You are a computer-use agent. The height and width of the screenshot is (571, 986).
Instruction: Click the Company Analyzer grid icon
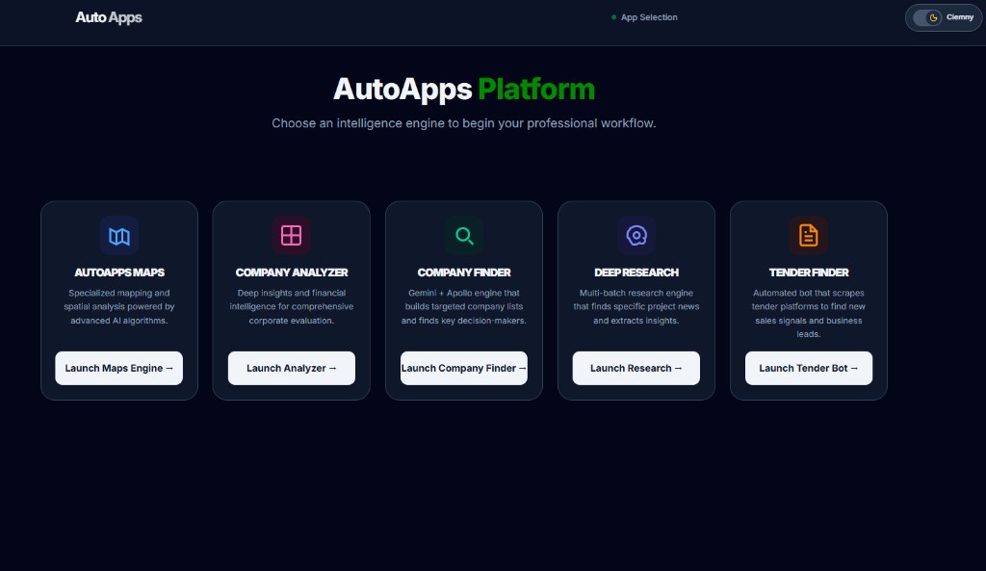[291, 236]
